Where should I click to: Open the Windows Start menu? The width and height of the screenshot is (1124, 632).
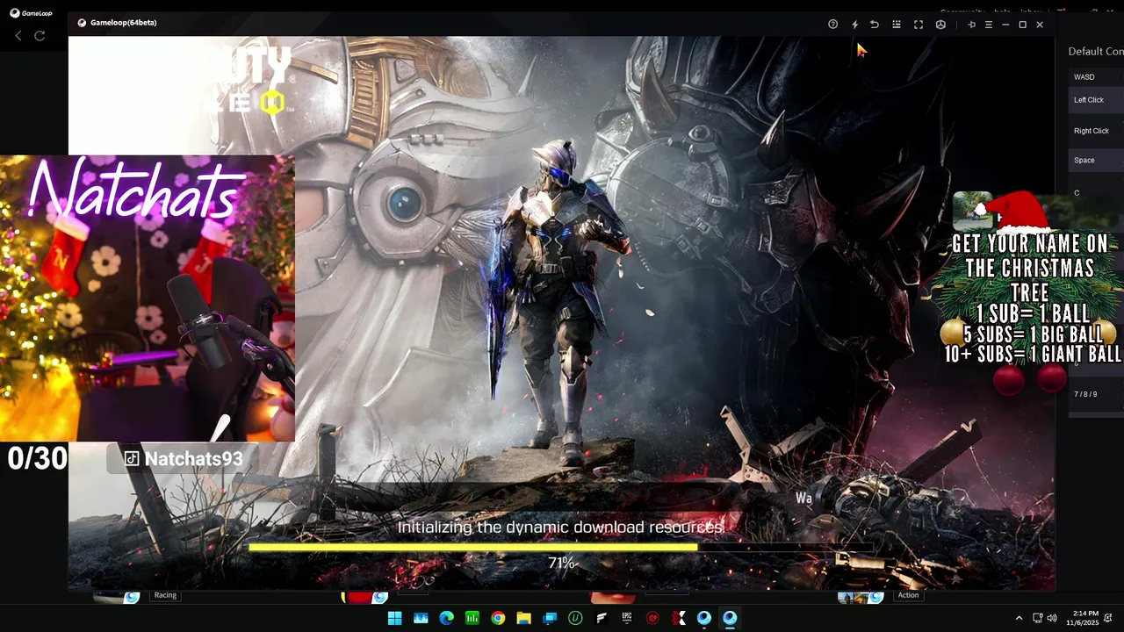[x=394, y=618]
